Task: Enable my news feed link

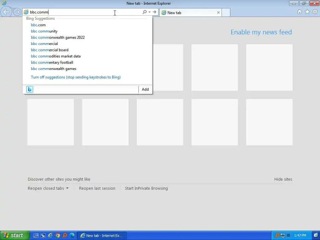Action: pyautogui.click(x=261, y=32)
